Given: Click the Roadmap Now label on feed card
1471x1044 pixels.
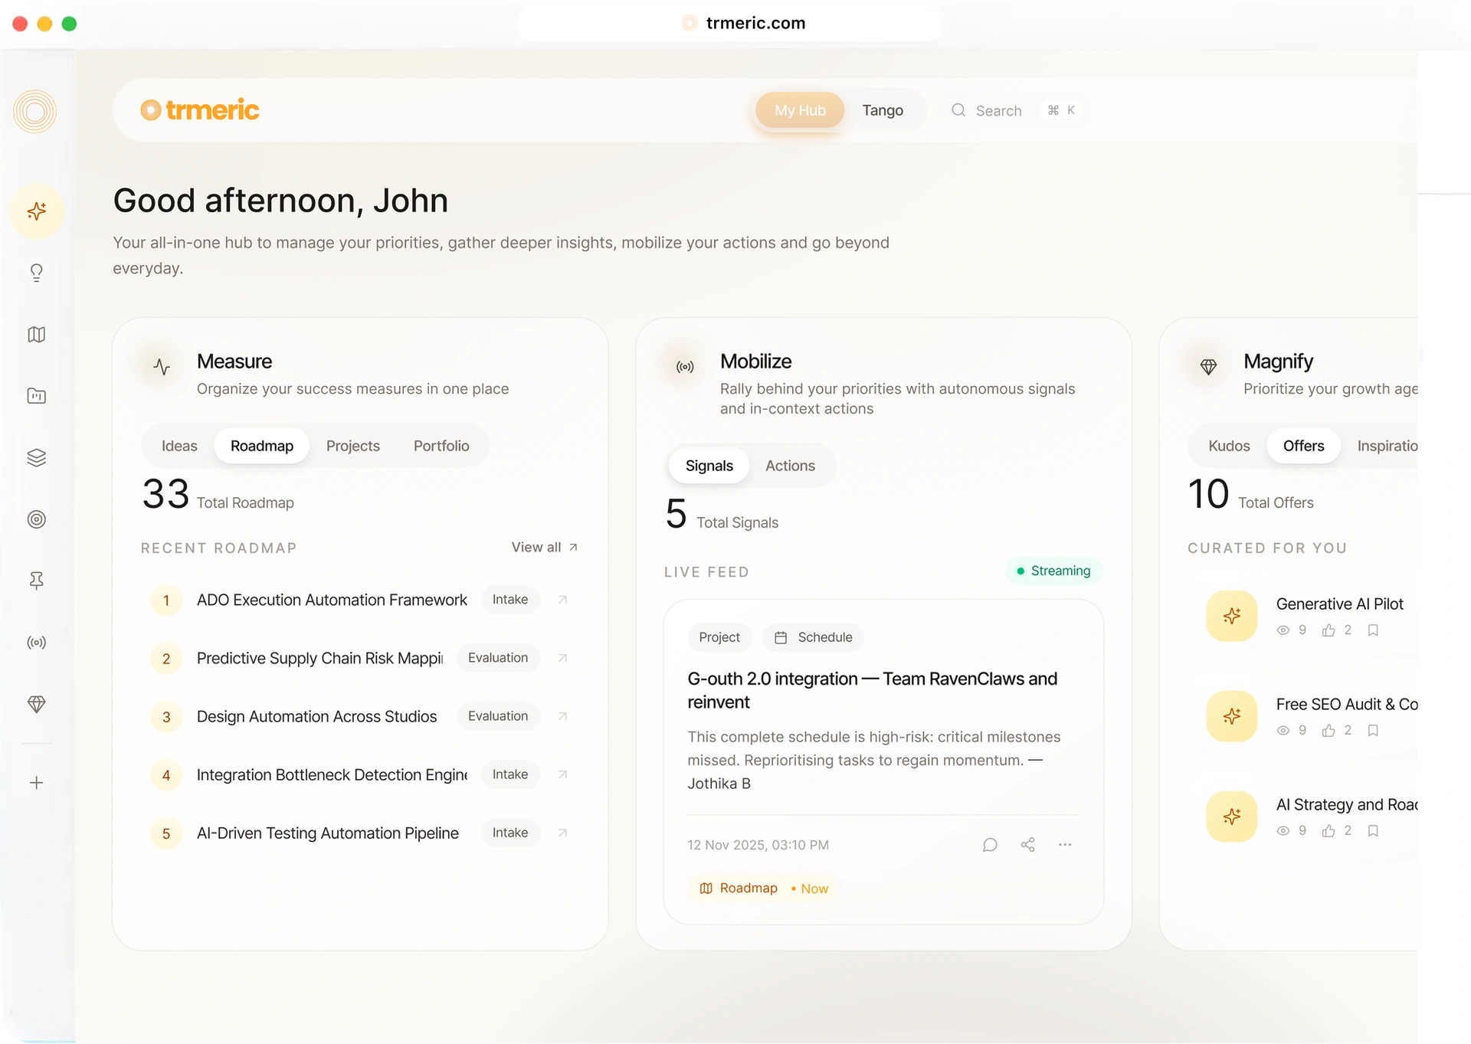Looking at the screenshot, I should [x=763, y=889].
